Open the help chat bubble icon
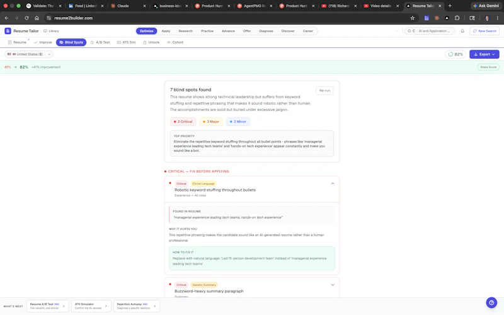Screen dimensions: 504x315 tap(491, 302)
